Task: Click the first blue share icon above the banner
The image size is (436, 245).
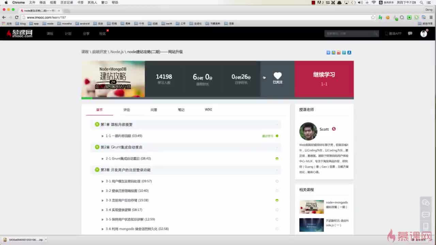Action: [328, 52]
